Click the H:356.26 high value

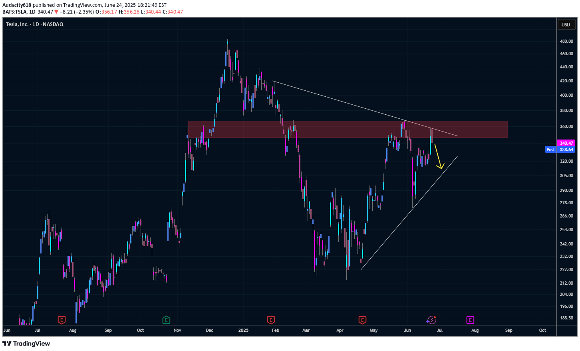pyautogui.click(x=129, y=12)
